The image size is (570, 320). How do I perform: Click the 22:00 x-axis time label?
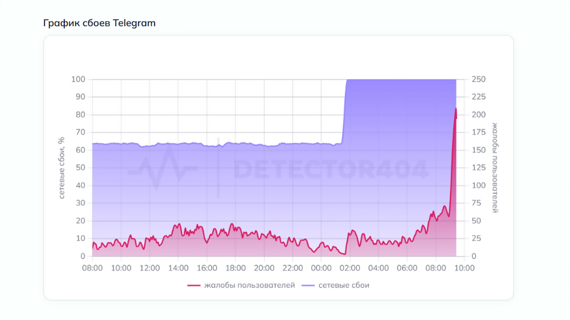[293, 268]
